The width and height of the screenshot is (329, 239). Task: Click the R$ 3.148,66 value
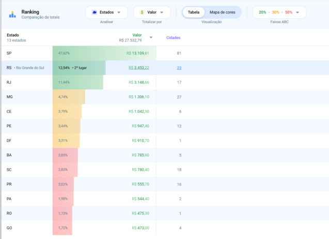(139, 82)
